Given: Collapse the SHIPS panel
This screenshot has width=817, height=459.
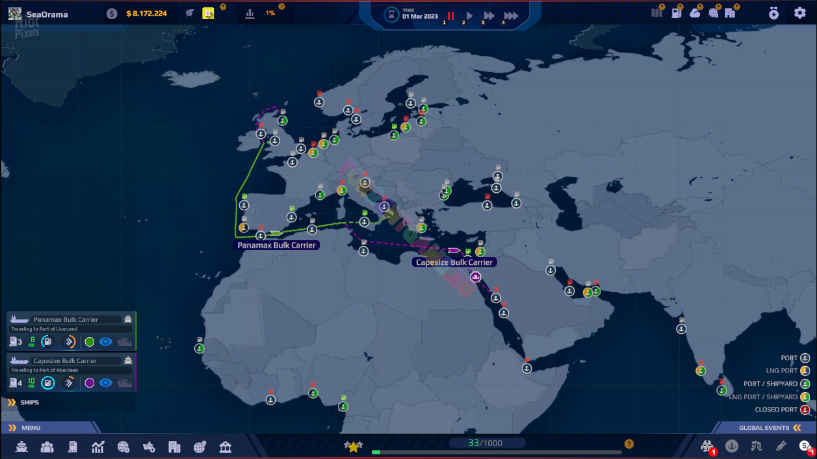Looking at the screenshot, I should coord(12,403).
